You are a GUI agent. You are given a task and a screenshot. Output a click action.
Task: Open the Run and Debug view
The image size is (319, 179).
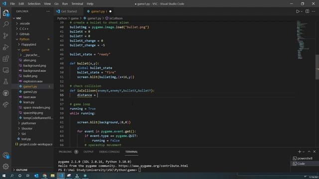pyautogui.click(x=5, y=47)
